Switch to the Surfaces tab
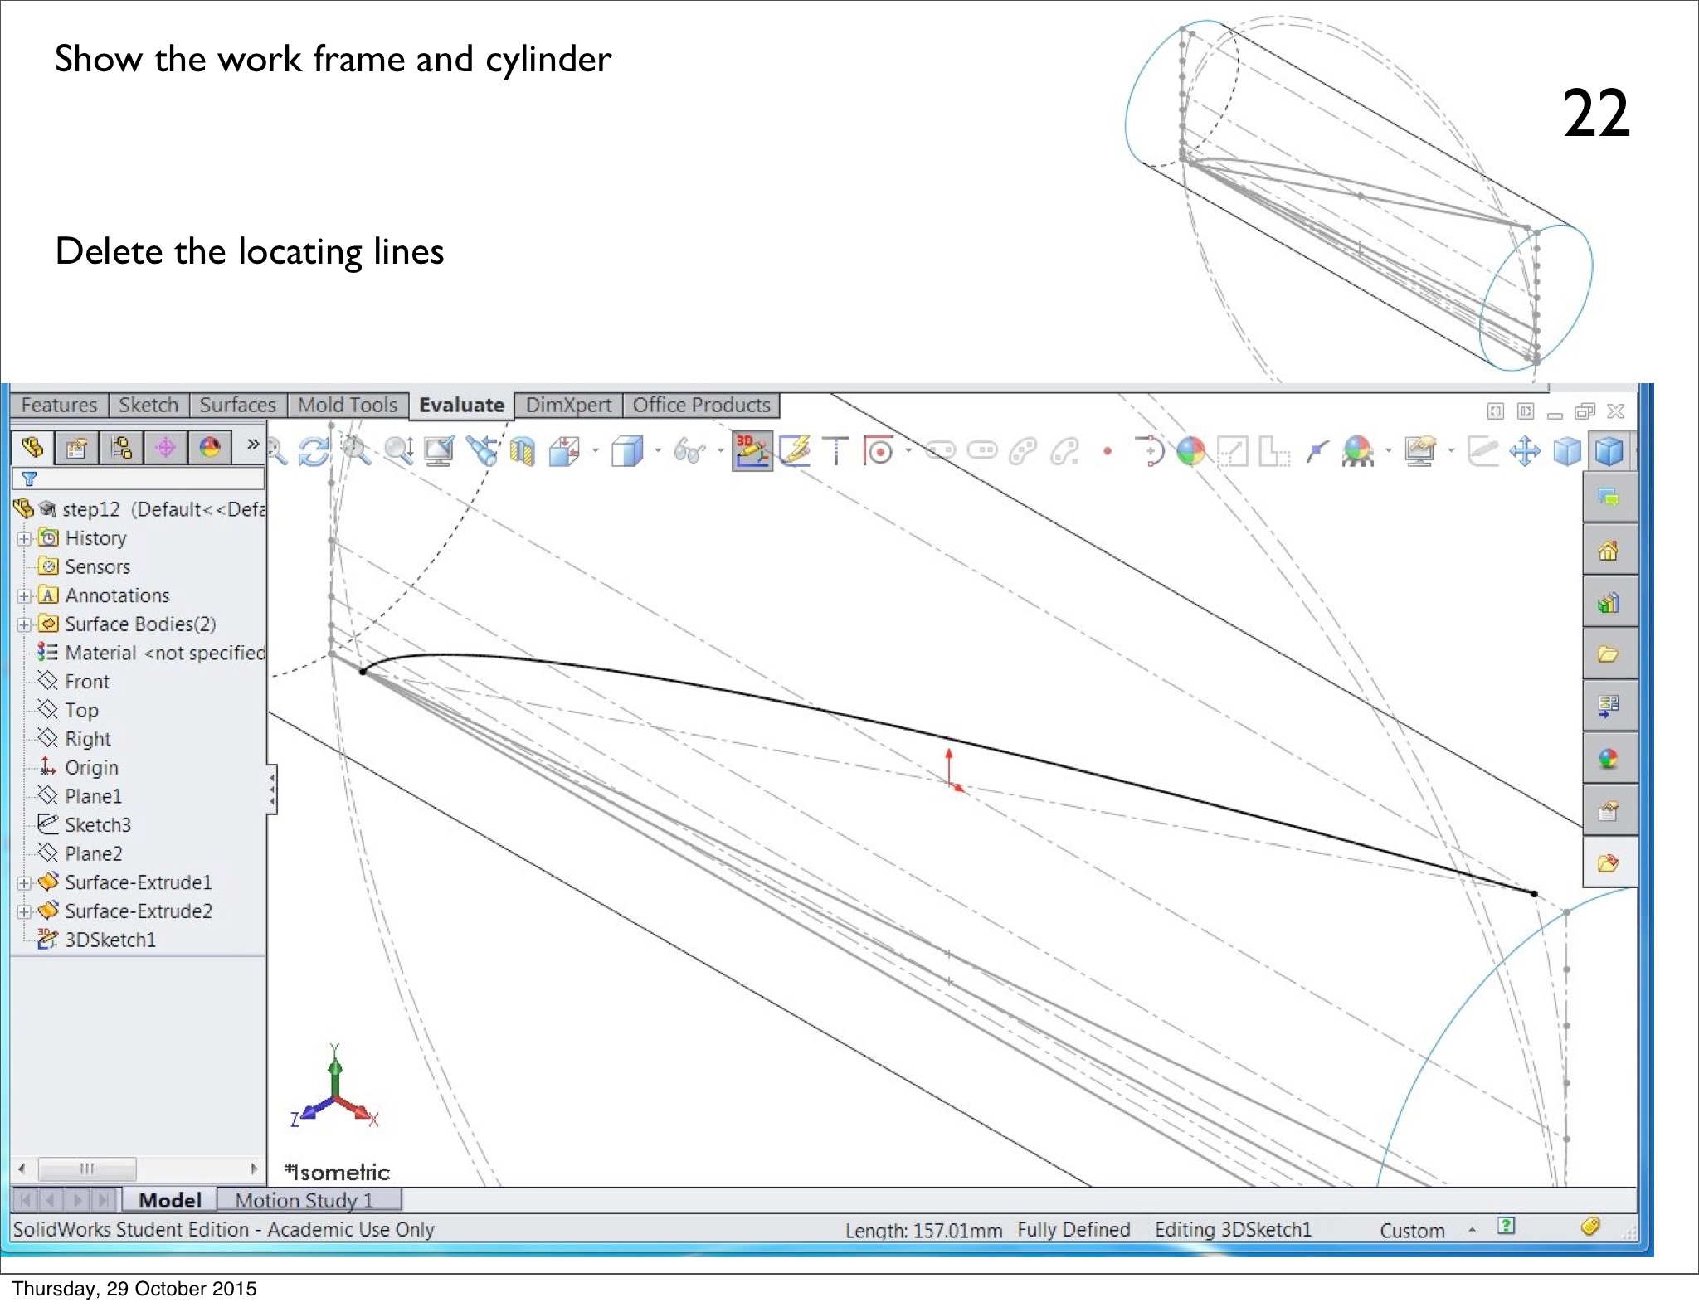This screenshot has width=1699, height=1307. [x=237, y=405]
